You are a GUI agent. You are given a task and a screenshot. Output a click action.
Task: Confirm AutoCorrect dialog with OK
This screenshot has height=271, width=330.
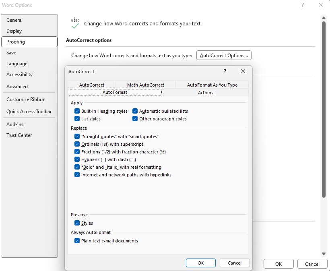click(x=200, y=263)
